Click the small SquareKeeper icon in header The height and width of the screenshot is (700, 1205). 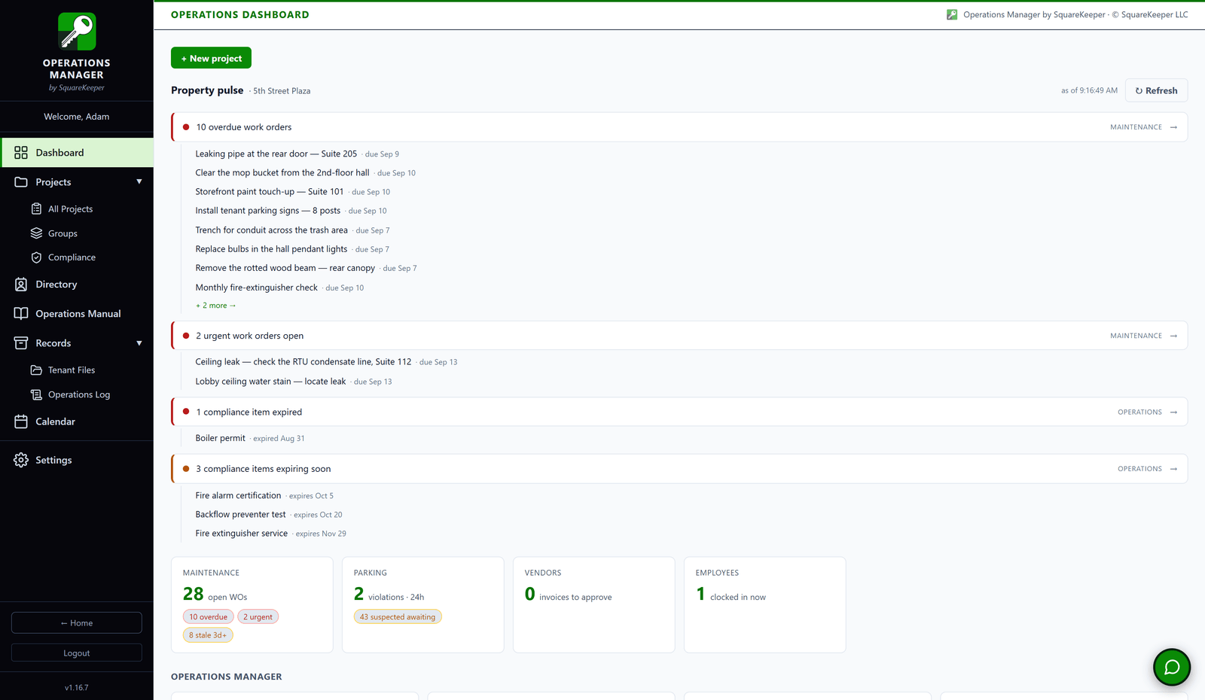click(x=952, y=14)
